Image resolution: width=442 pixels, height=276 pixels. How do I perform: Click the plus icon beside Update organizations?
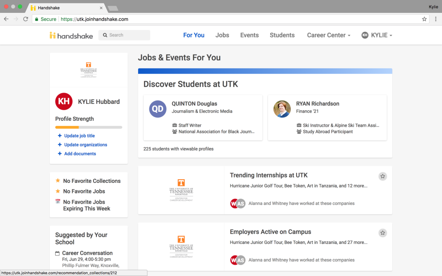(x=60, y=145)
